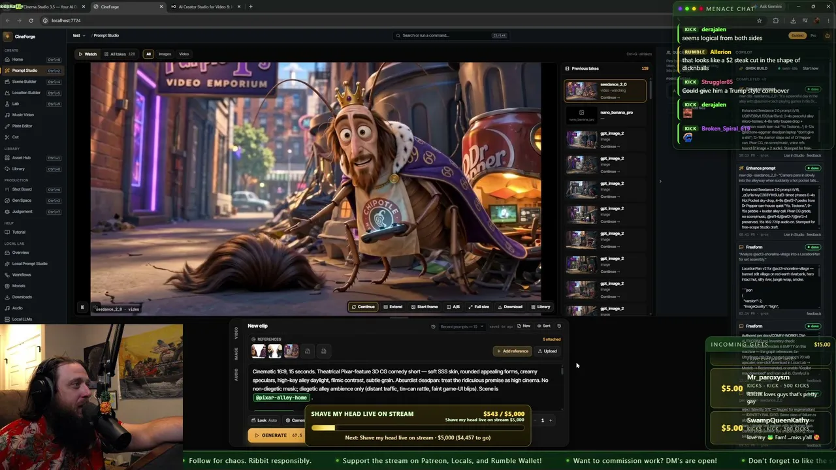Select the Prompt Studio sidebar item
The height and width of the screenshot is (470, 836).
click(x=33, y=70)
